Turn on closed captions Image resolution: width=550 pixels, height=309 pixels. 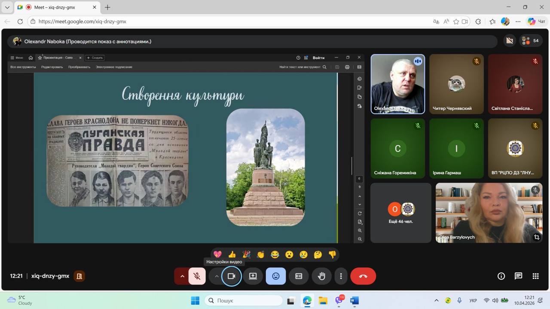click(299, 276)
